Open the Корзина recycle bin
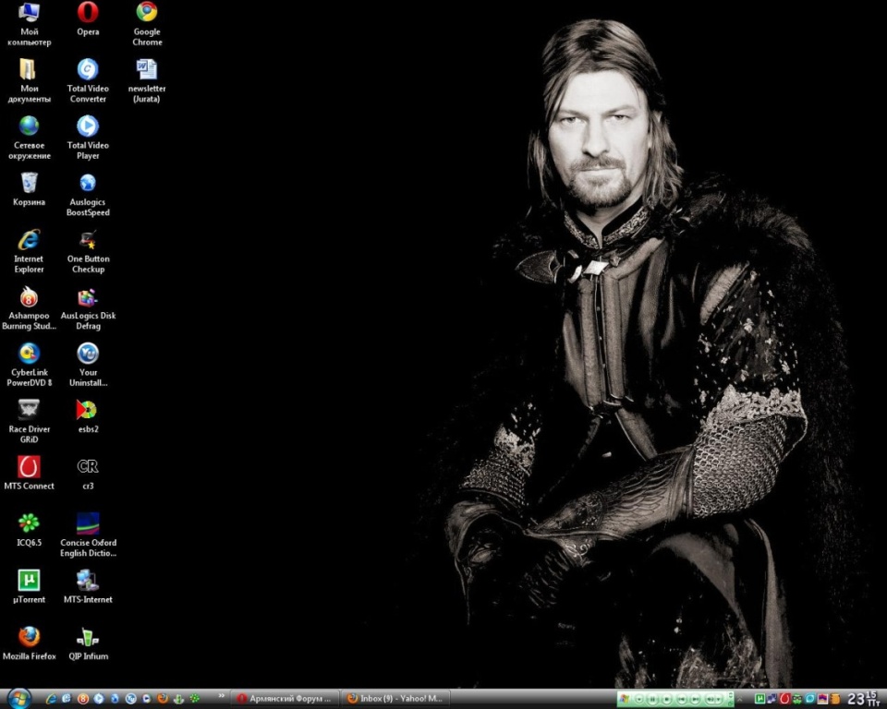This screenshot has height=709, width=887. click(x=29, y=183)
